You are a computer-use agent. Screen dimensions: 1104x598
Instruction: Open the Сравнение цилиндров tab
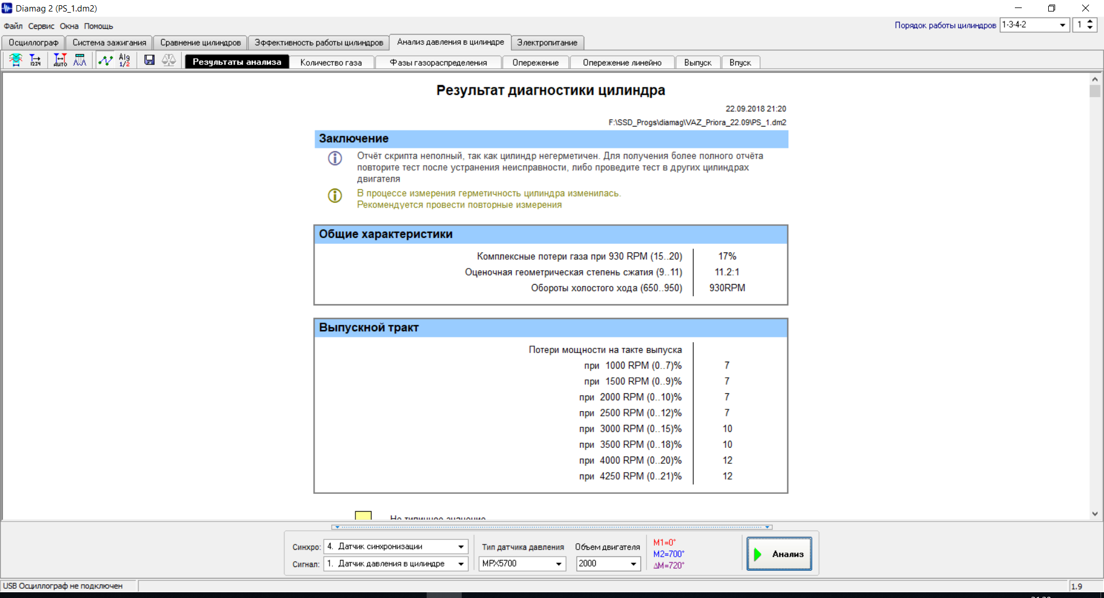click(201, 43)
